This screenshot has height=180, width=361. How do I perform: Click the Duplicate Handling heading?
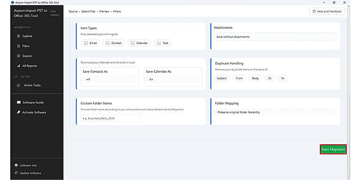coord(229,63)
